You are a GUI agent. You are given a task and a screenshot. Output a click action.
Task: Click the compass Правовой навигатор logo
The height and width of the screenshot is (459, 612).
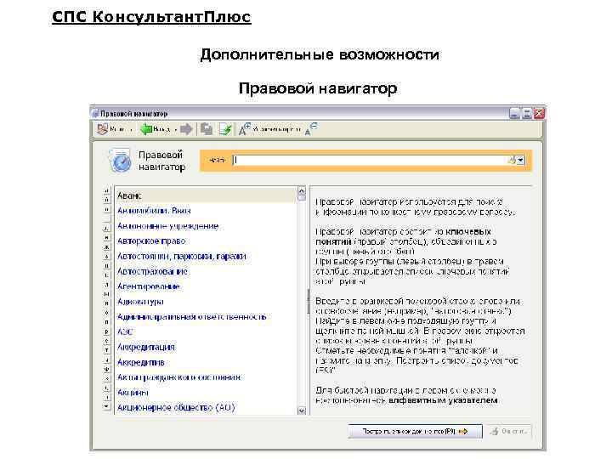click(120, 161)
